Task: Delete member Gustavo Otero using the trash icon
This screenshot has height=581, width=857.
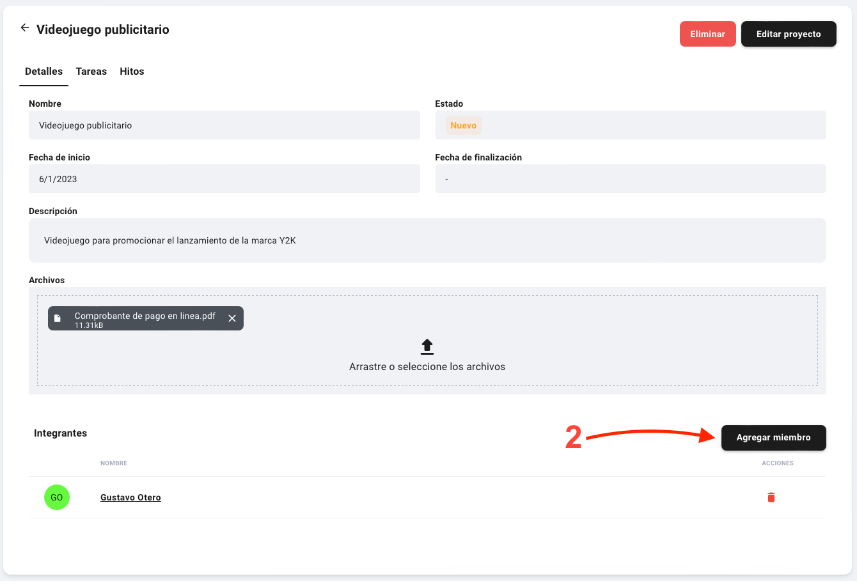Action: click(x=771, y=497)
